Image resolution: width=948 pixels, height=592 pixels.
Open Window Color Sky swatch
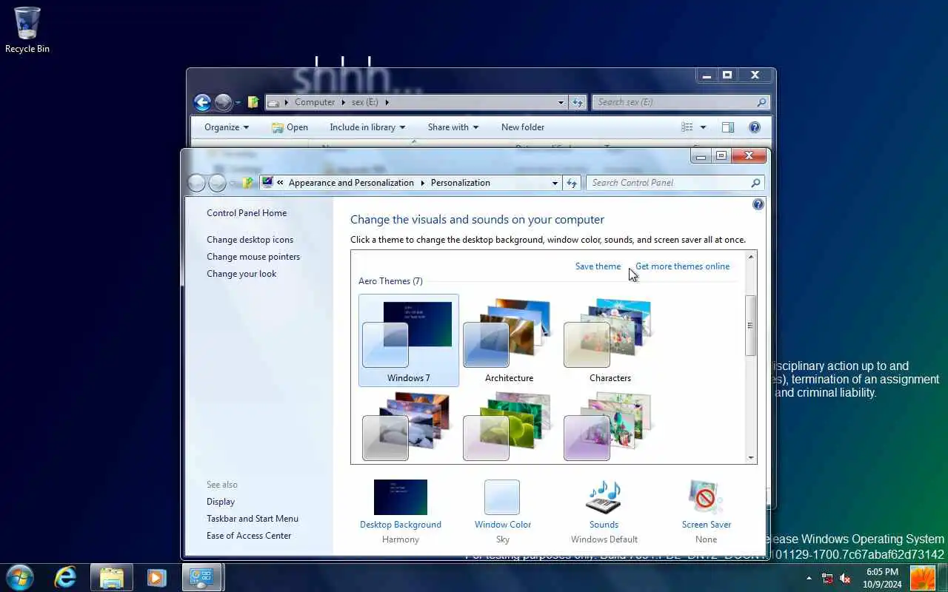502,497
